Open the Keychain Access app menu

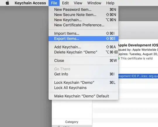pos(30,3)
